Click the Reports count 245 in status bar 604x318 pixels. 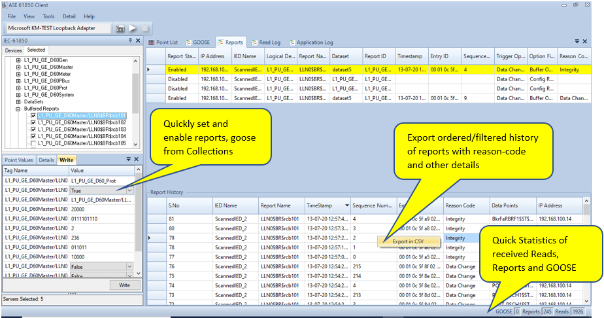point(547,311)
